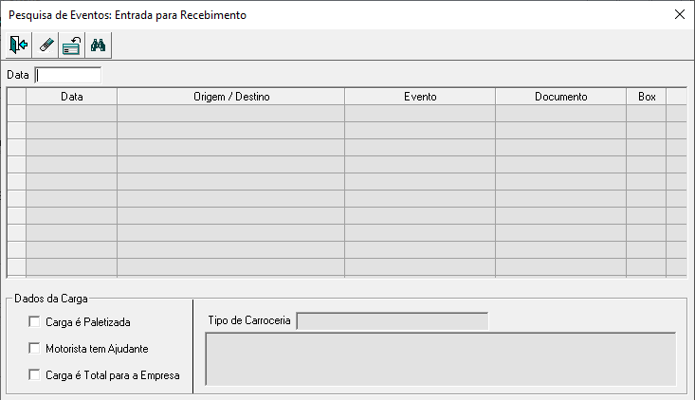Click the first row Documento cell
695x400 pixels.
coord(560,114)
